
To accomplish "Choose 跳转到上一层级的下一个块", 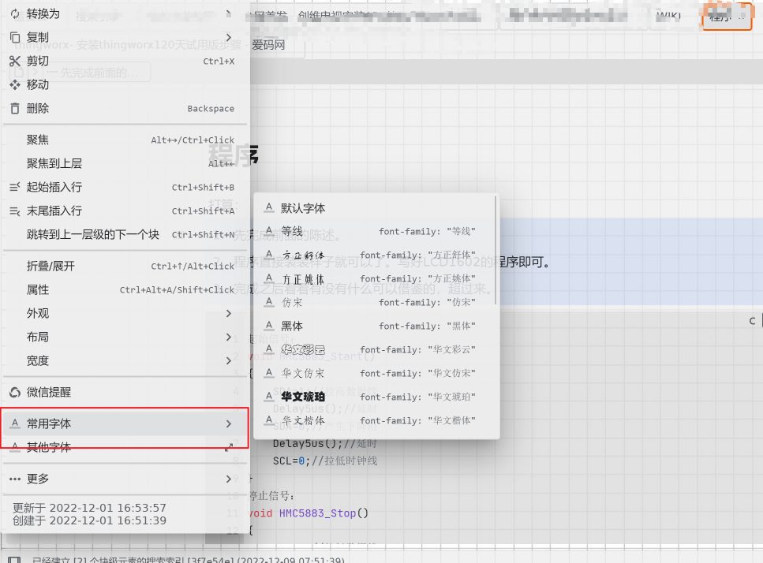I will pos(125,234).
